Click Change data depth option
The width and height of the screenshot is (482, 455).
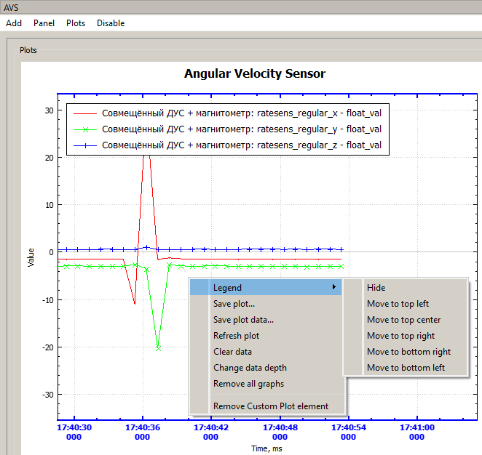[250, 368]
